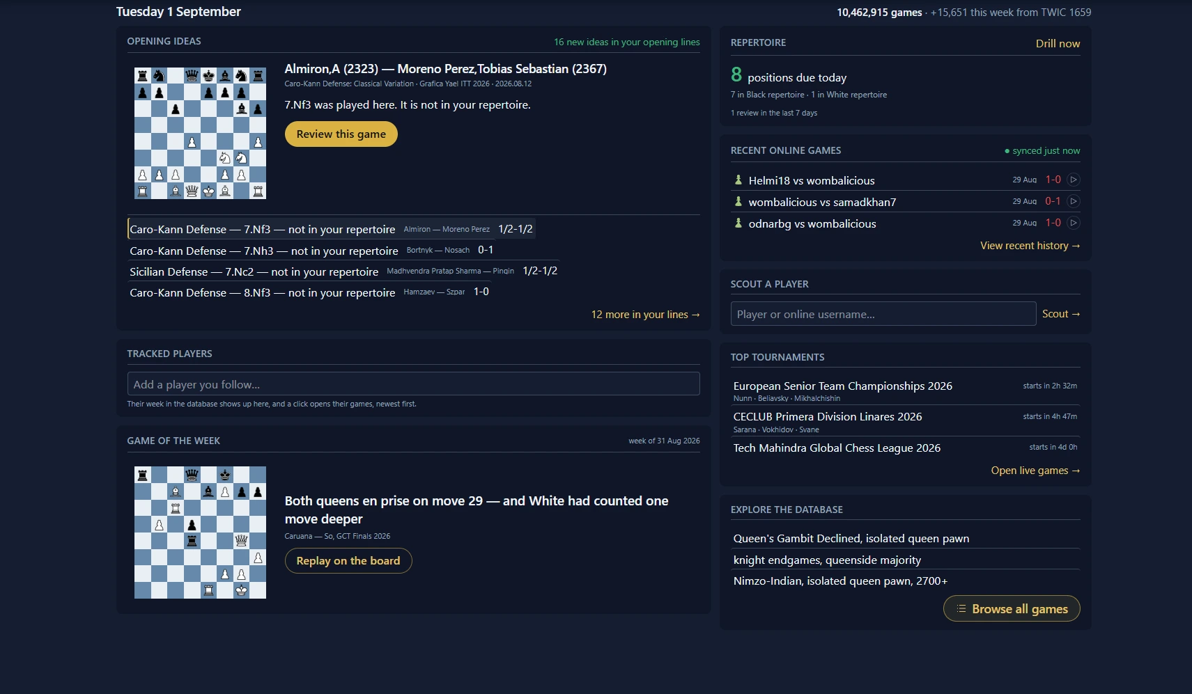Open CECLUB Primera Division Linares 2026
This screenshot has height=694, width=1192.
(905, 422)
